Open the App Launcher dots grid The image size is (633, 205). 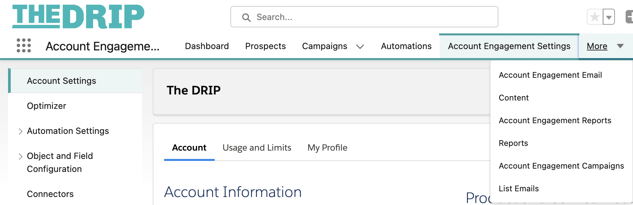click(24, 45)
